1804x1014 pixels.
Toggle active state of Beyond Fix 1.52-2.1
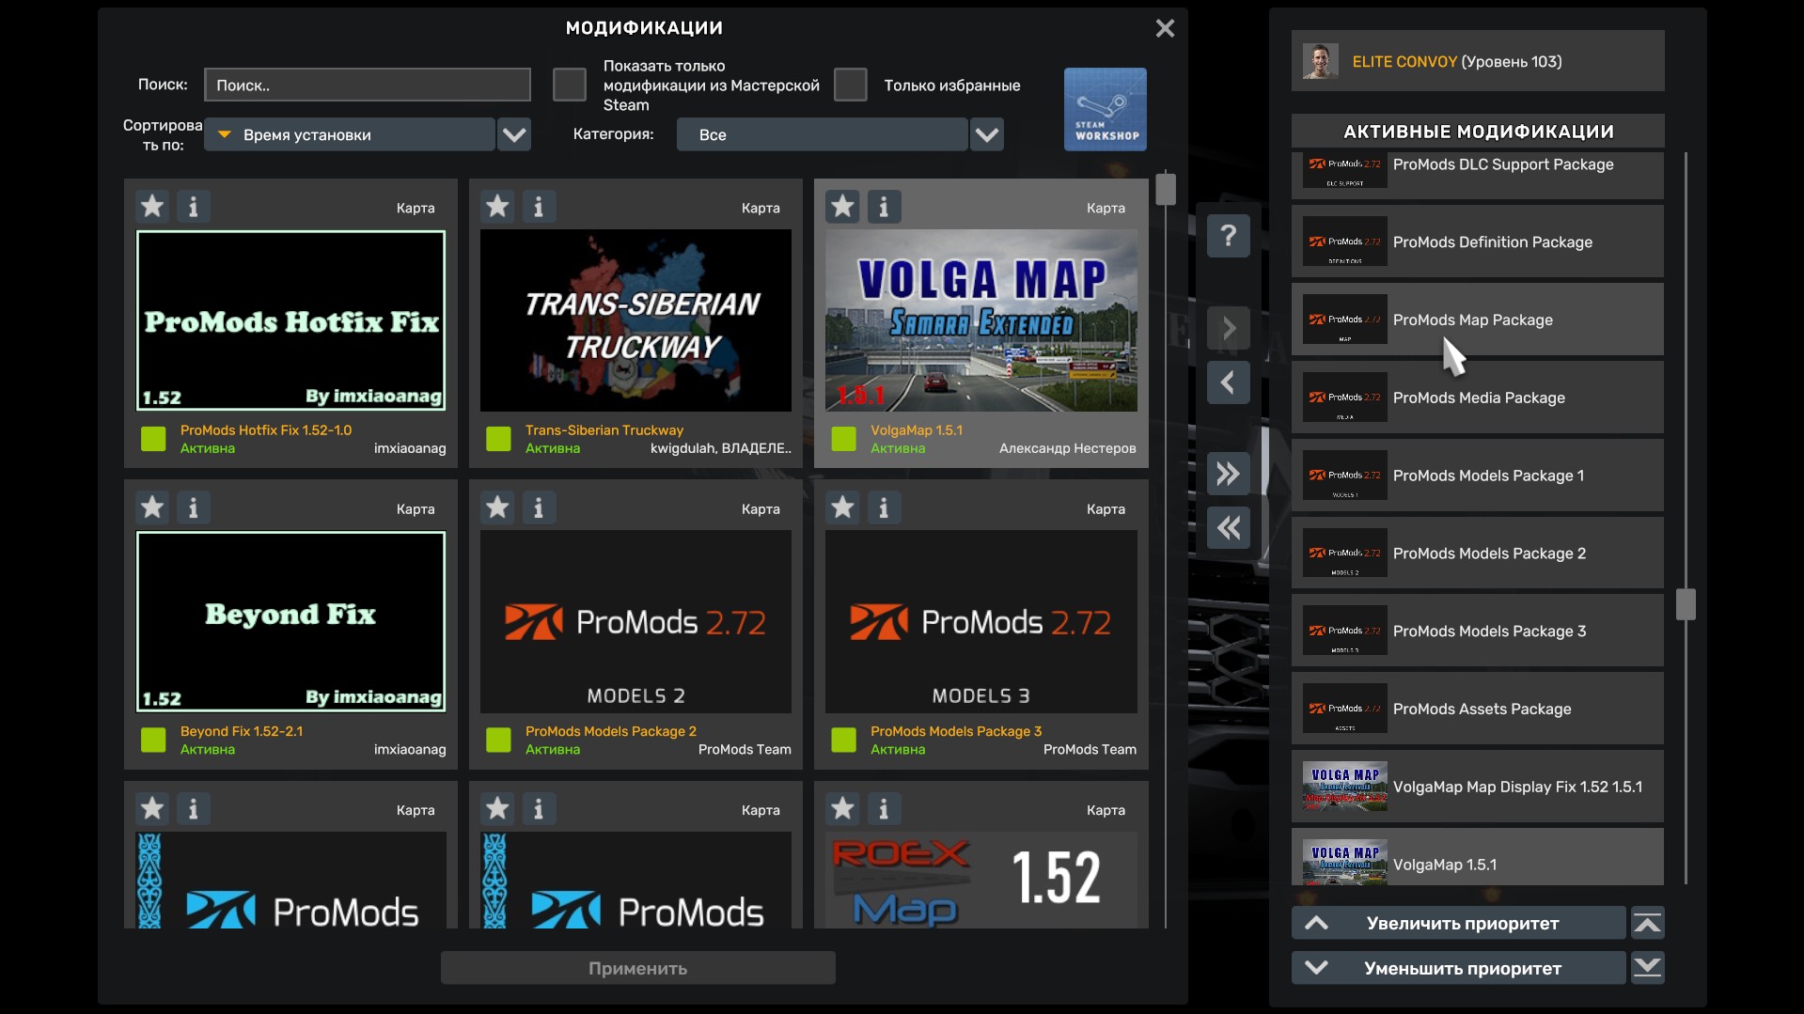point(152,740)
